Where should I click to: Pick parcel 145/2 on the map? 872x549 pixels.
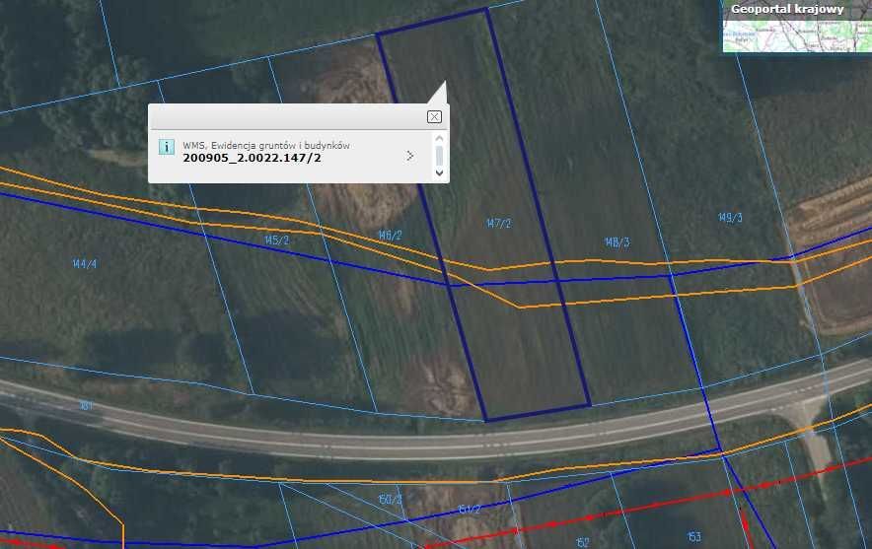tap(276, 240)
